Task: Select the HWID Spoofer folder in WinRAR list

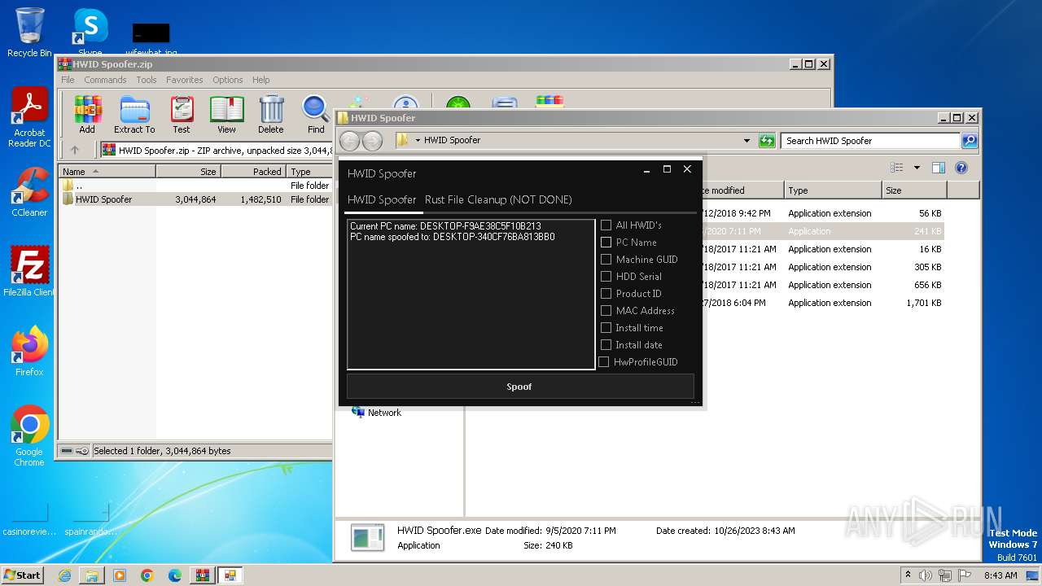Action: point(195,199)
